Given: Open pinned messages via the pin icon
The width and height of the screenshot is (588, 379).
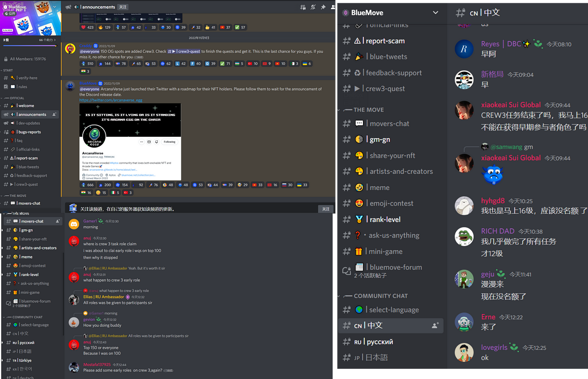Looking at the screenshot, I should pyautogui.click(x=323, y=7).
